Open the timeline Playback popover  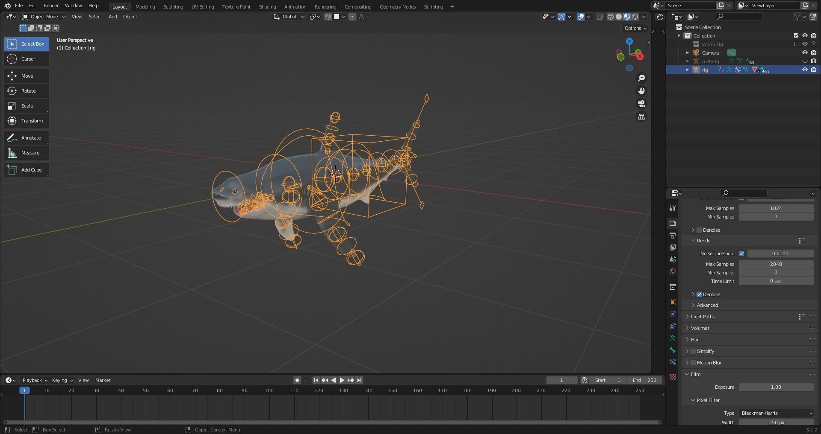point(35,380)
